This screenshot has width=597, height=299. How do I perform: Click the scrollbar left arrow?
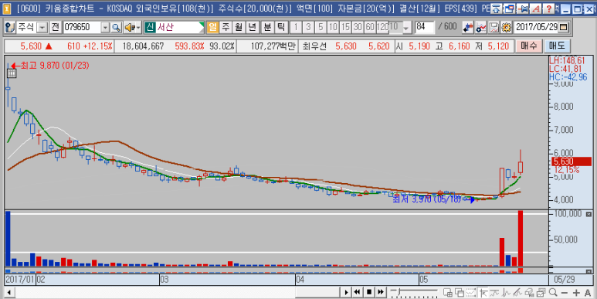coord(9,293)
